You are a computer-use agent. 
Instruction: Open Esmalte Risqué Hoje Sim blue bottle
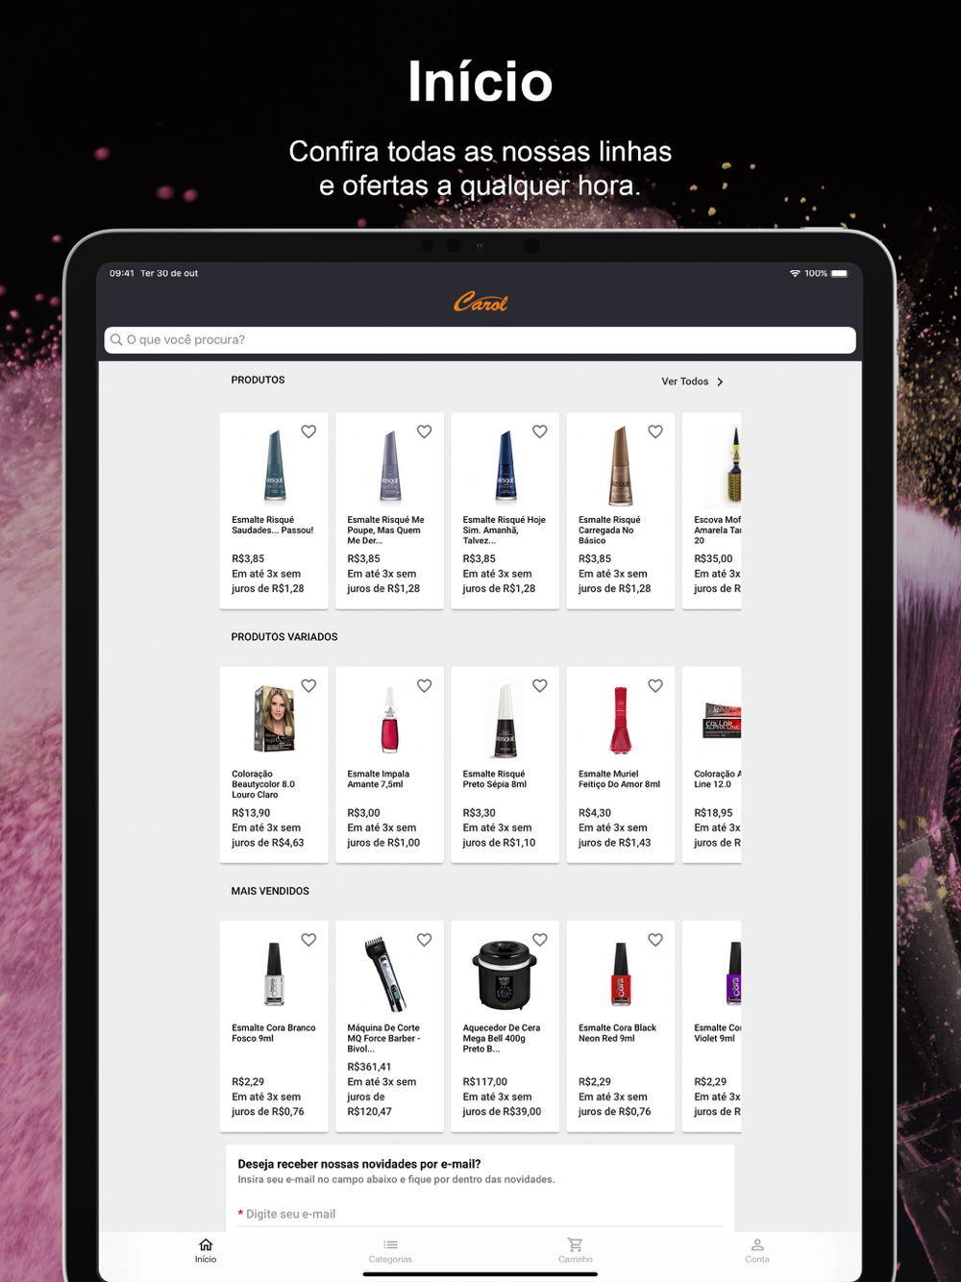click(x=505, y=466)
